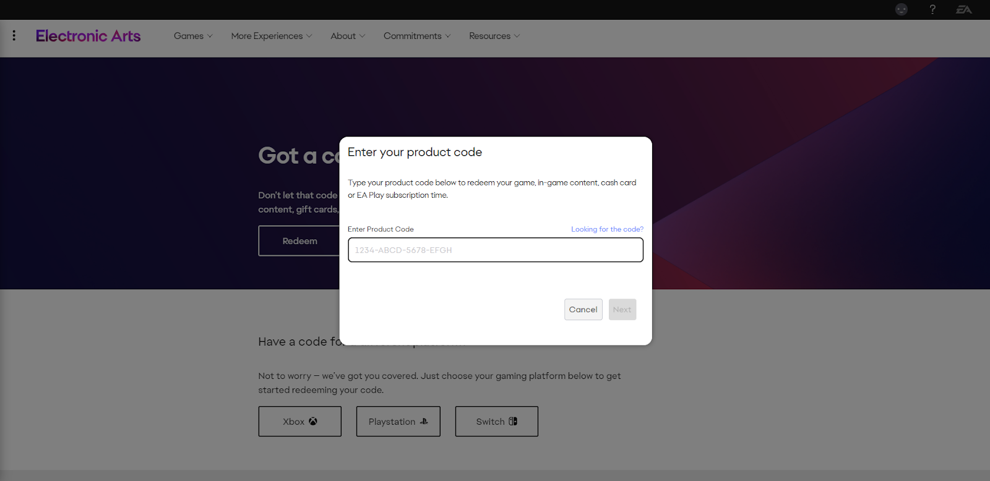This screenshot has width=990, height=481.
Task: Click the Redeem button on banner
Action: 299,241
